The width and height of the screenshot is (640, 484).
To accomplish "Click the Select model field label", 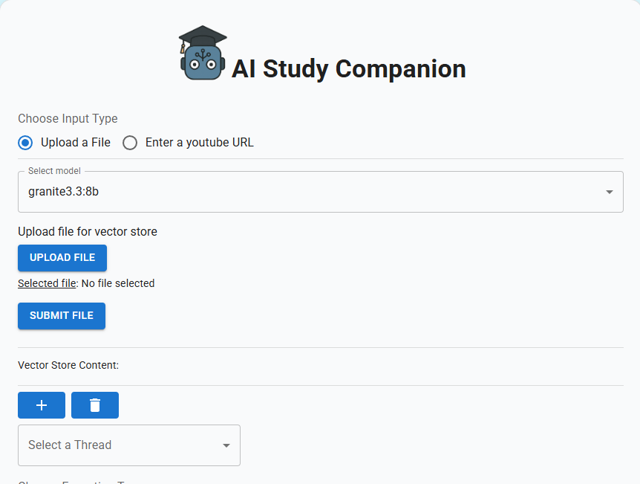I will coord(54,171).
